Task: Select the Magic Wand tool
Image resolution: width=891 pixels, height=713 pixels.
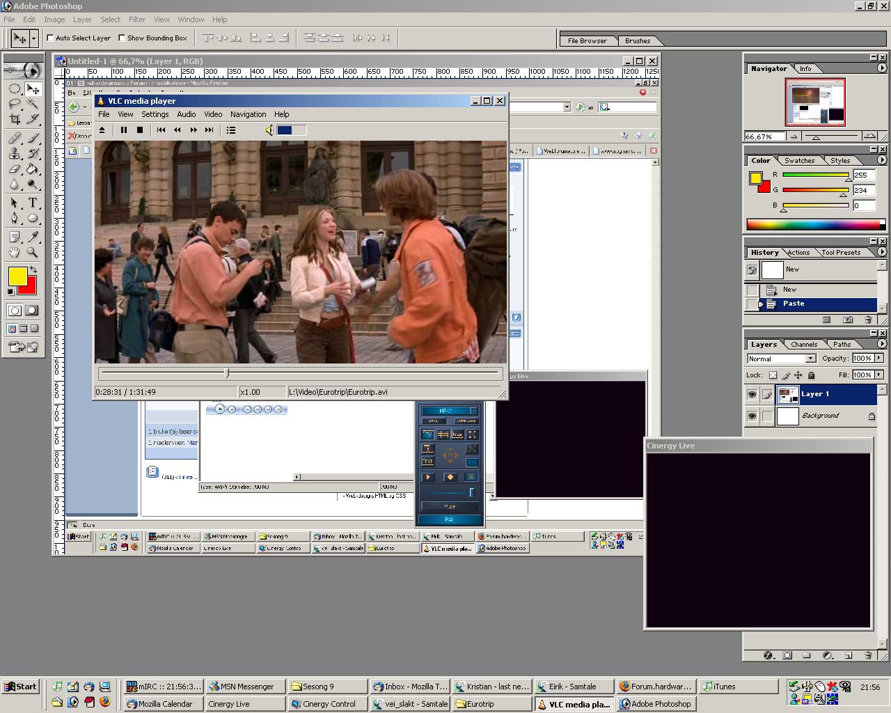Action: [33, 104]
